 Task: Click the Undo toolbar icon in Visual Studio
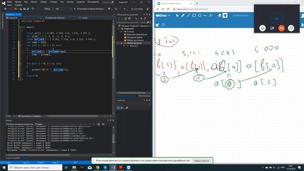click(x=33, y=9)
